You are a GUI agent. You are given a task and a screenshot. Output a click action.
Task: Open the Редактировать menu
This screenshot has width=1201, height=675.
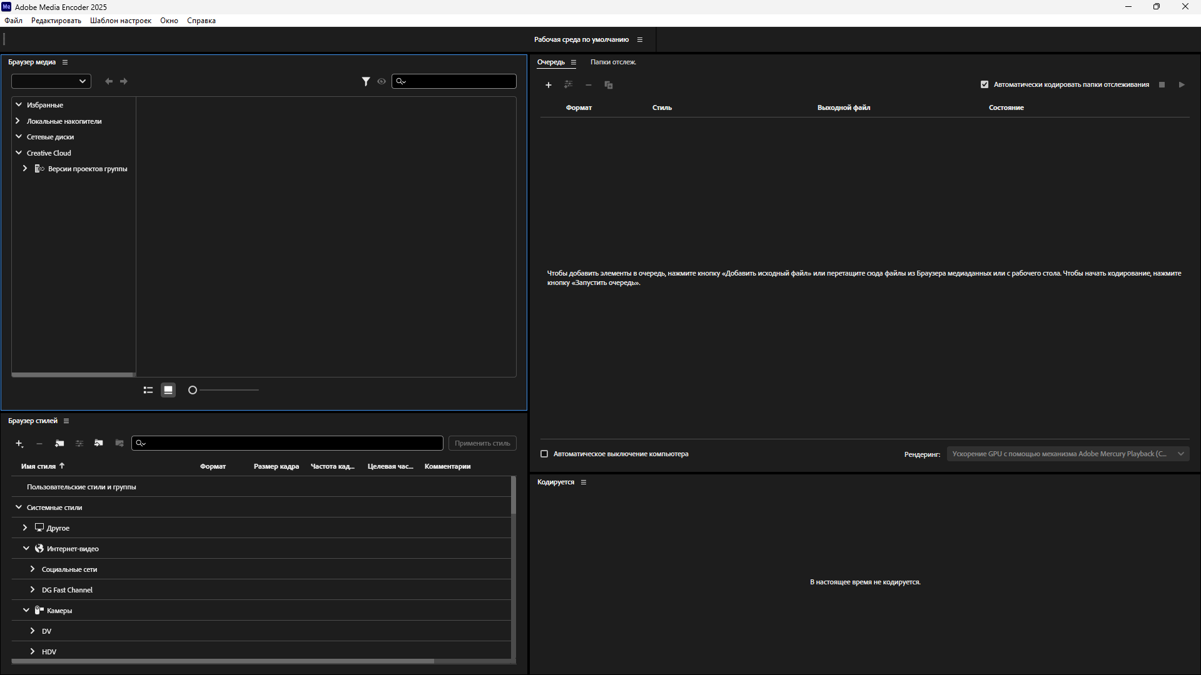[56, 21]
